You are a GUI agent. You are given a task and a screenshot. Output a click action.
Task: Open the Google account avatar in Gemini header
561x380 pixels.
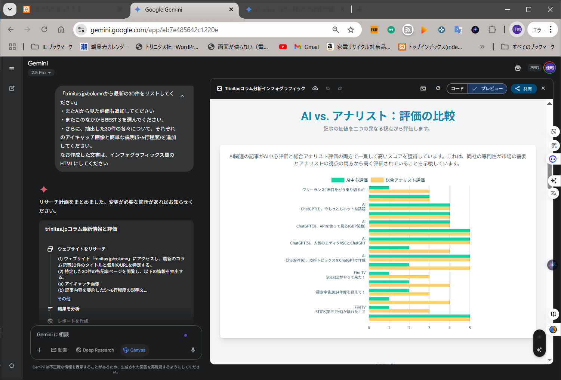549,68
